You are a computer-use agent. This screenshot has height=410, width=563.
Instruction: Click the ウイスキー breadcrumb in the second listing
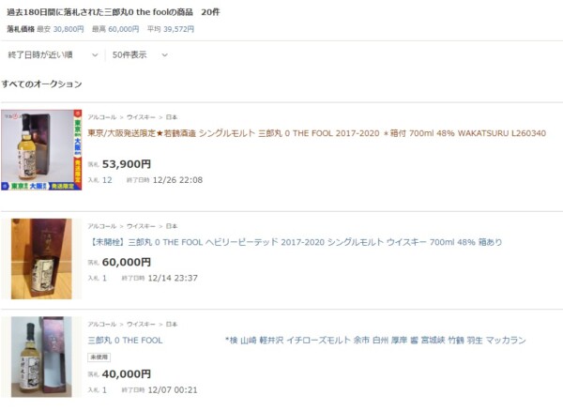pyautogui.click(x=141, y=226)
